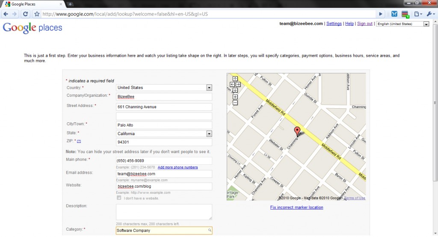The width and height of the screenshot is (438, 237).
Task: Click the Company/Organization field containing BizeeBee
Action: click(164, 97)
